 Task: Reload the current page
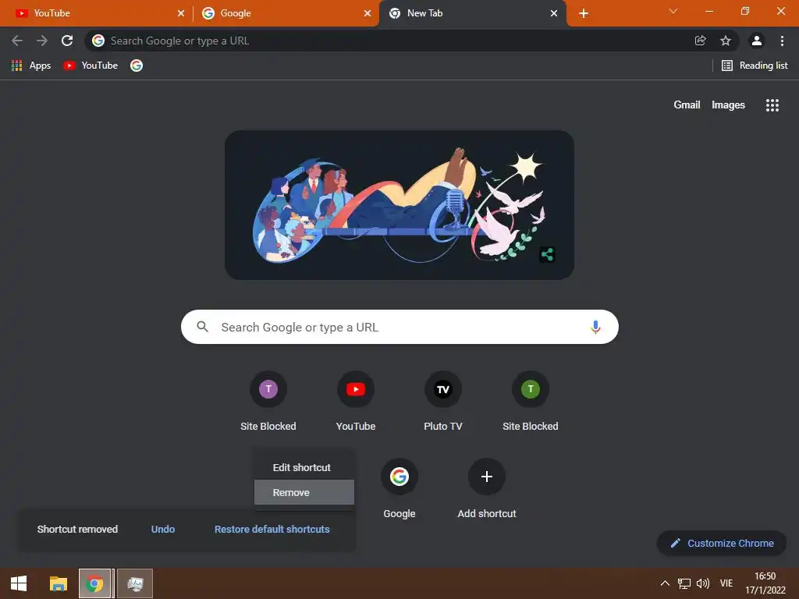67,41
